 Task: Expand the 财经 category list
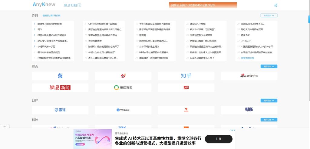click(269, 101)
